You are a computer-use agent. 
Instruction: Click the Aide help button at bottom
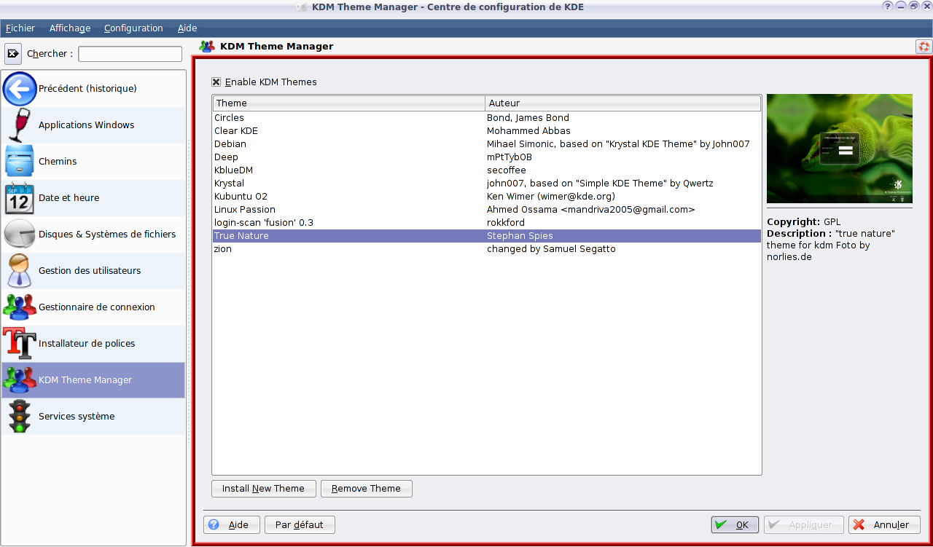(231, 525)
